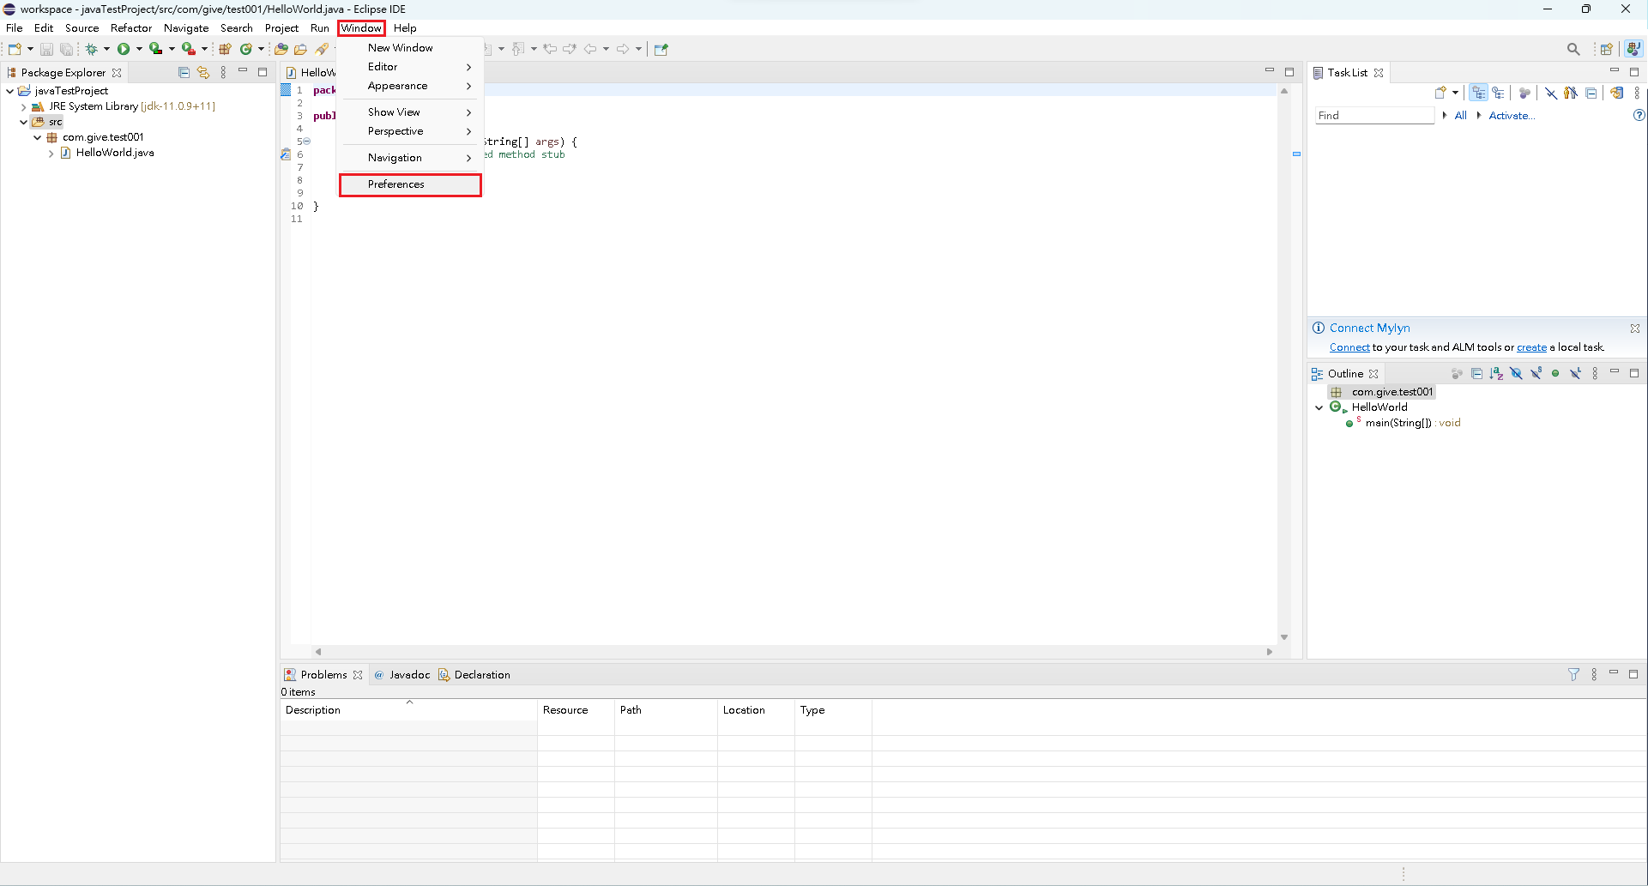Click Synchronize Changed icon in Task List
The height and width of the screenshot is (886, 1648).
(1616, 93)
